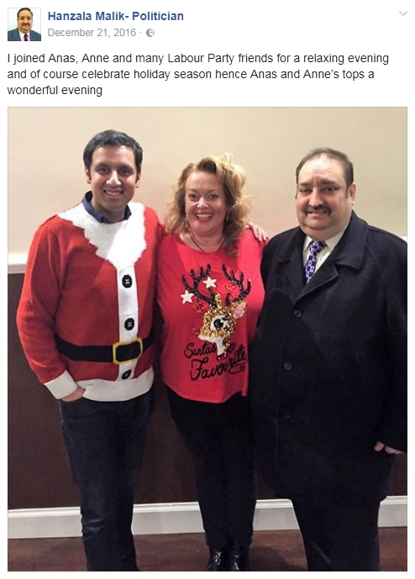Open Hanzala Malik's profile picture thumbnail
415x579 pixels.
point(24,24)
